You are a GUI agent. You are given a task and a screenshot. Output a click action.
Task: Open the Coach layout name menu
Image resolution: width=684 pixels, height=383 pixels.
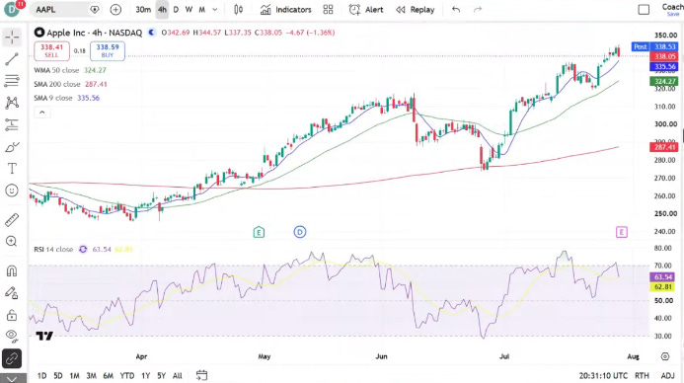pyautogui.click(x=672, y=9)
